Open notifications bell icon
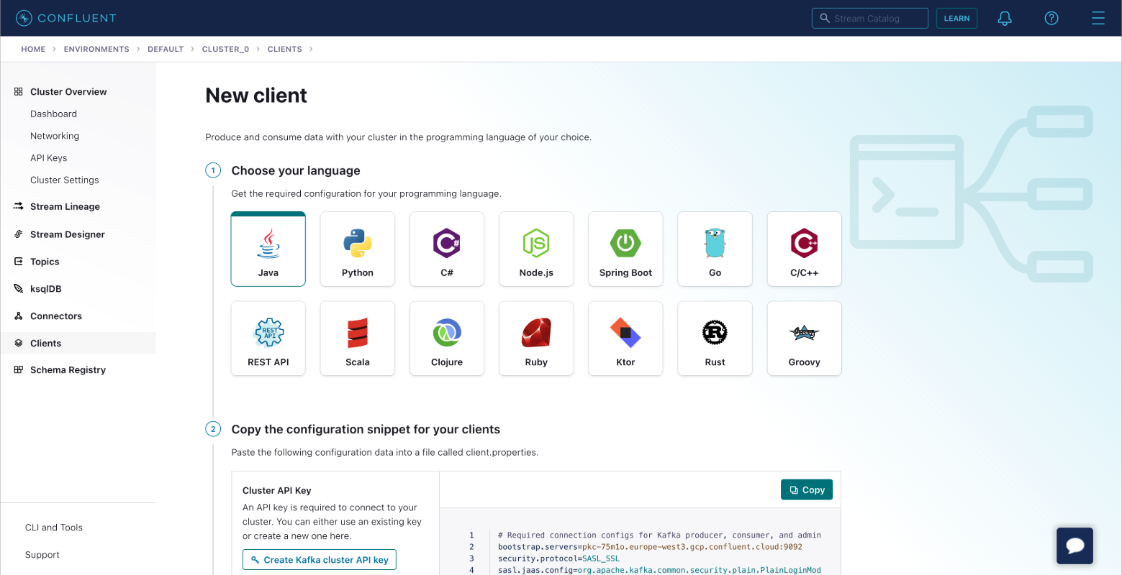The width and height of the screenshot is (1122, 575). (x=1005, y=18)
